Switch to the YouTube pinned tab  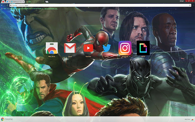coord(3,2)
